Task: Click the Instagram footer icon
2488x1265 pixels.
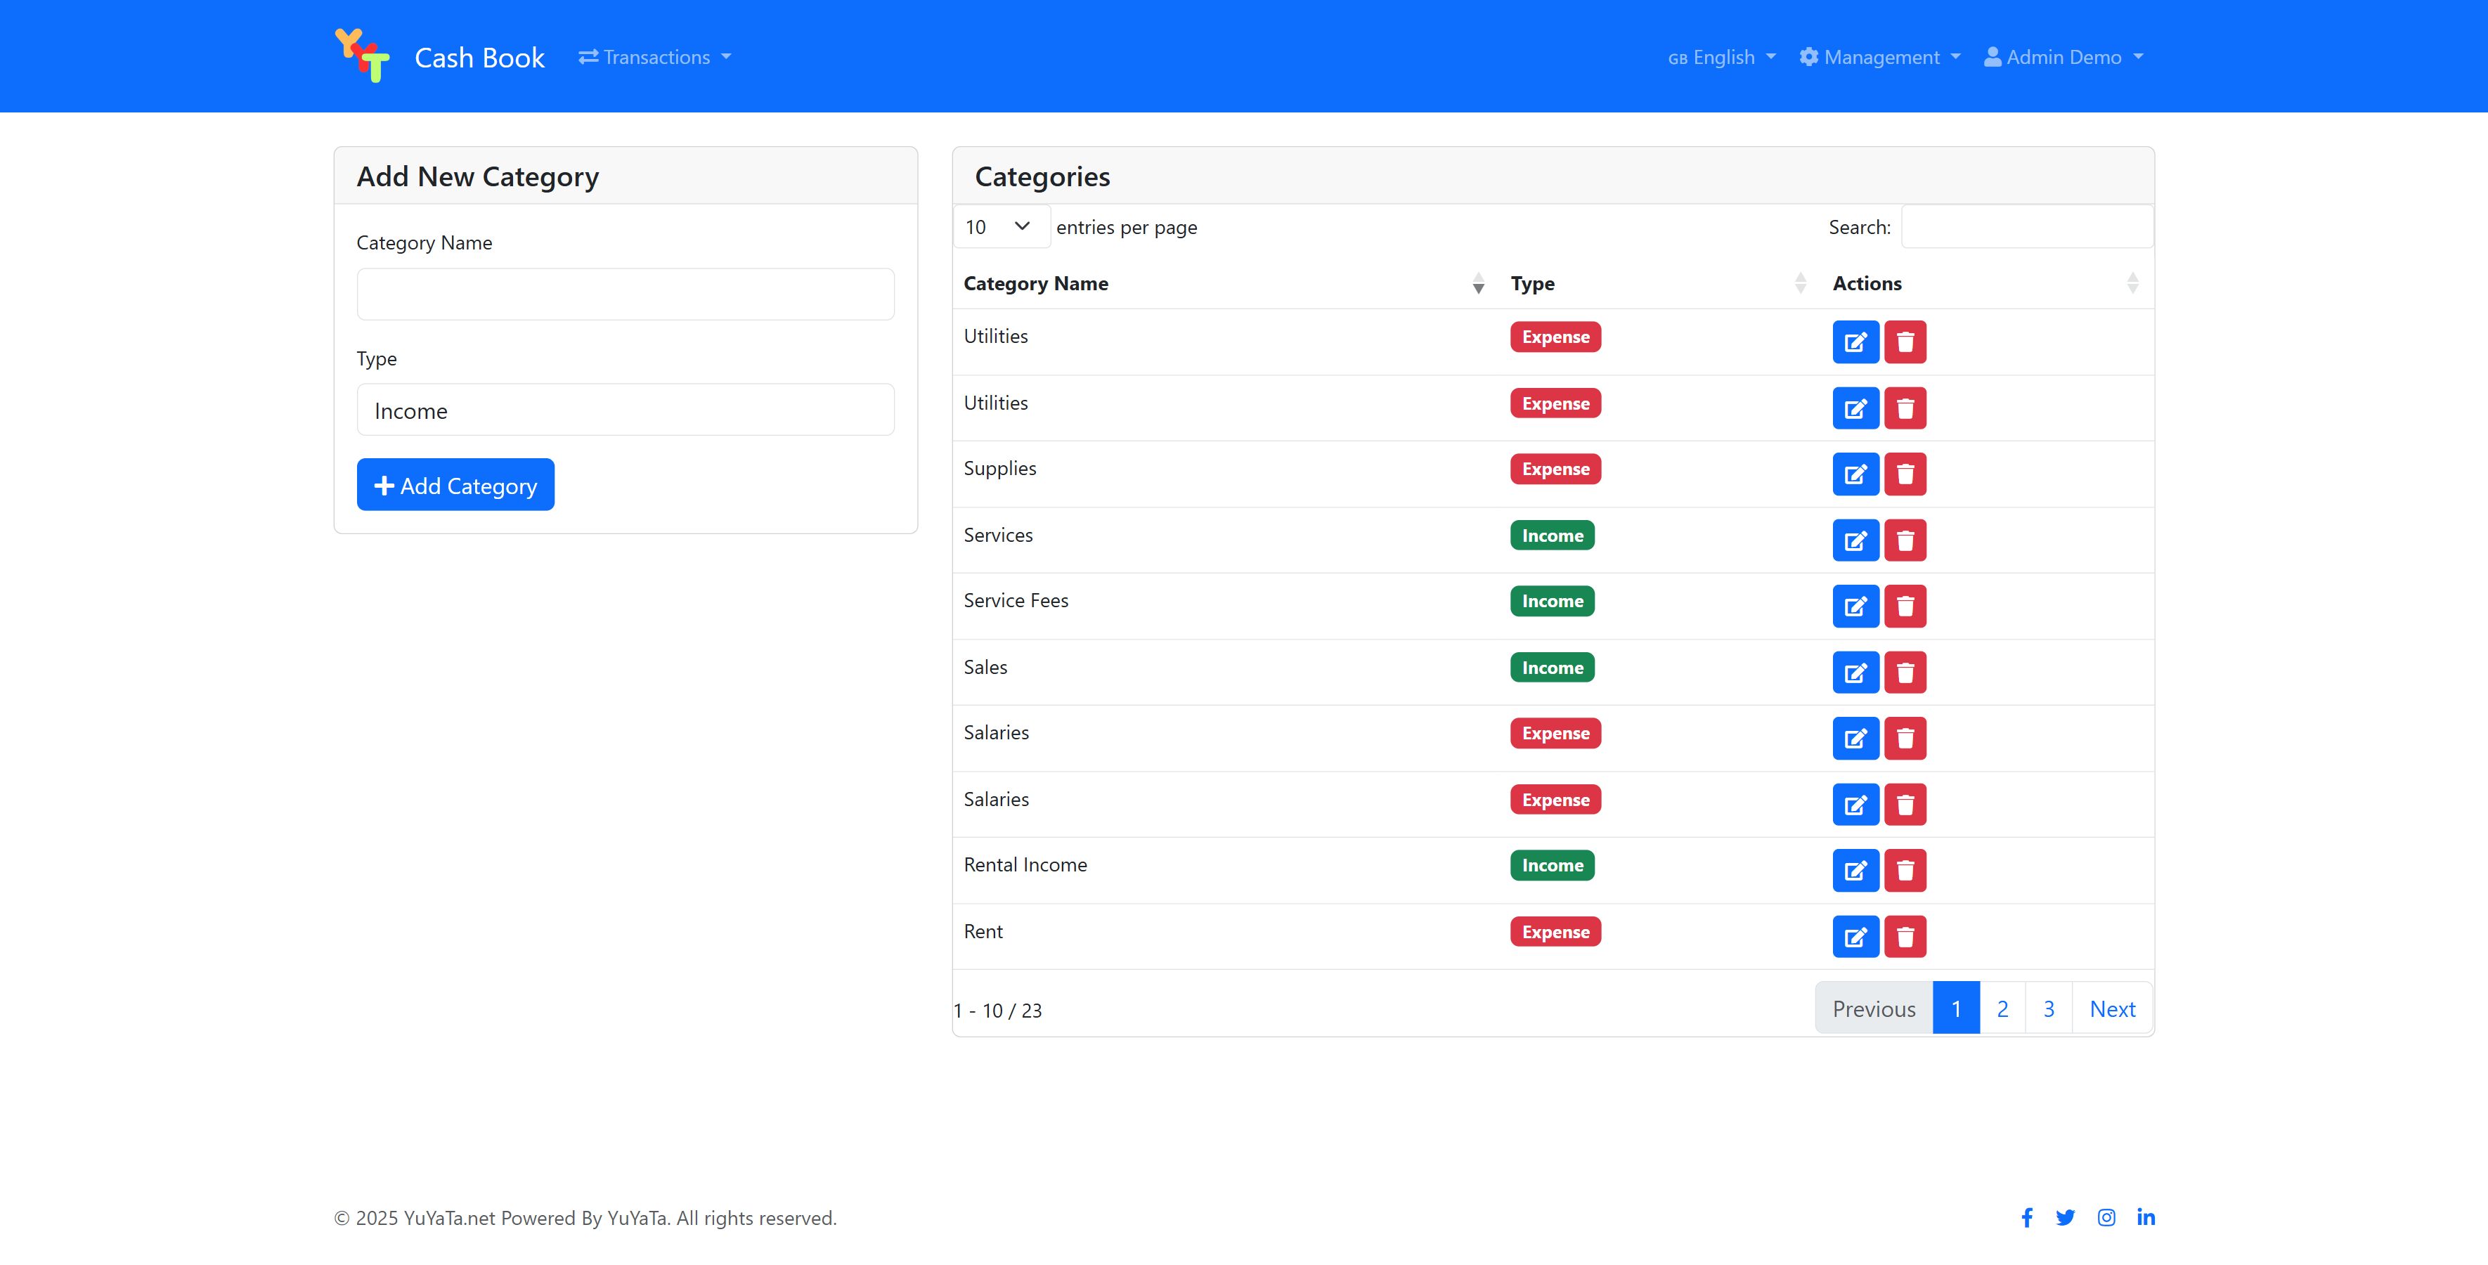Action: [x=2106, y=1218]
